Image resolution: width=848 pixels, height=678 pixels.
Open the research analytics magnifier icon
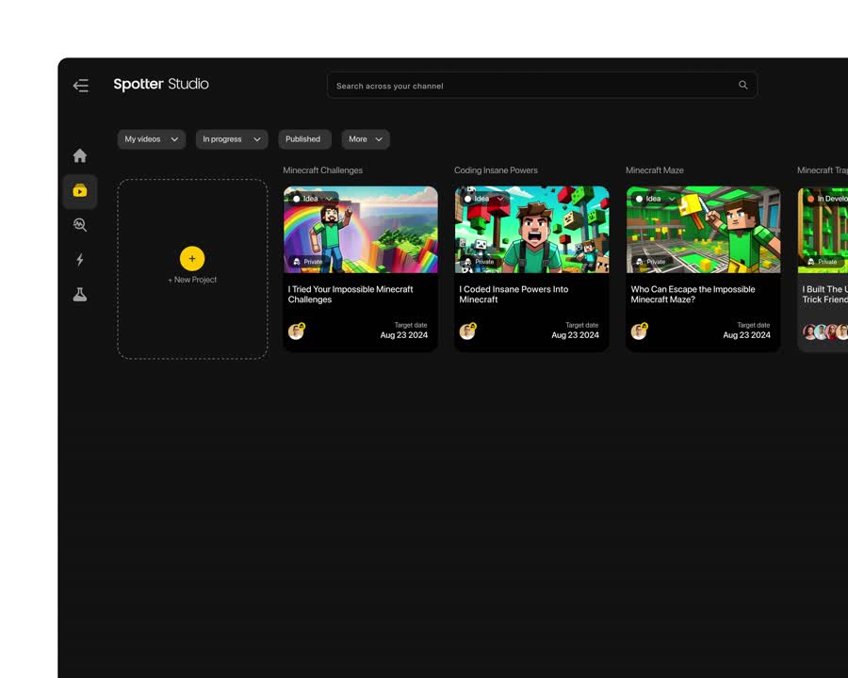(x=80, y=225)
